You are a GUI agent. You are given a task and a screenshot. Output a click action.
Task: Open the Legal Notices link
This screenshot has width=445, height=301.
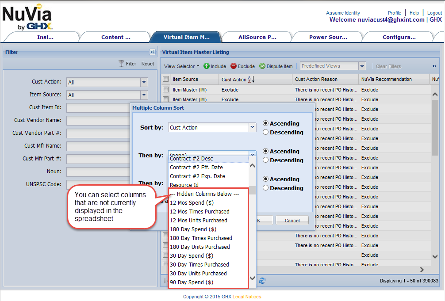247,297
